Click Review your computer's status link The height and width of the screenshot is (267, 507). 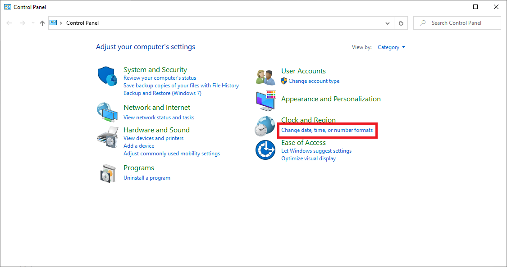click(x=160, y=78)
